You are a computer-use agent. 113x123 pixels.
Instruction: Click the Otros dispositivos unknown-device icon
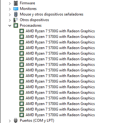(x=16, y=20)
